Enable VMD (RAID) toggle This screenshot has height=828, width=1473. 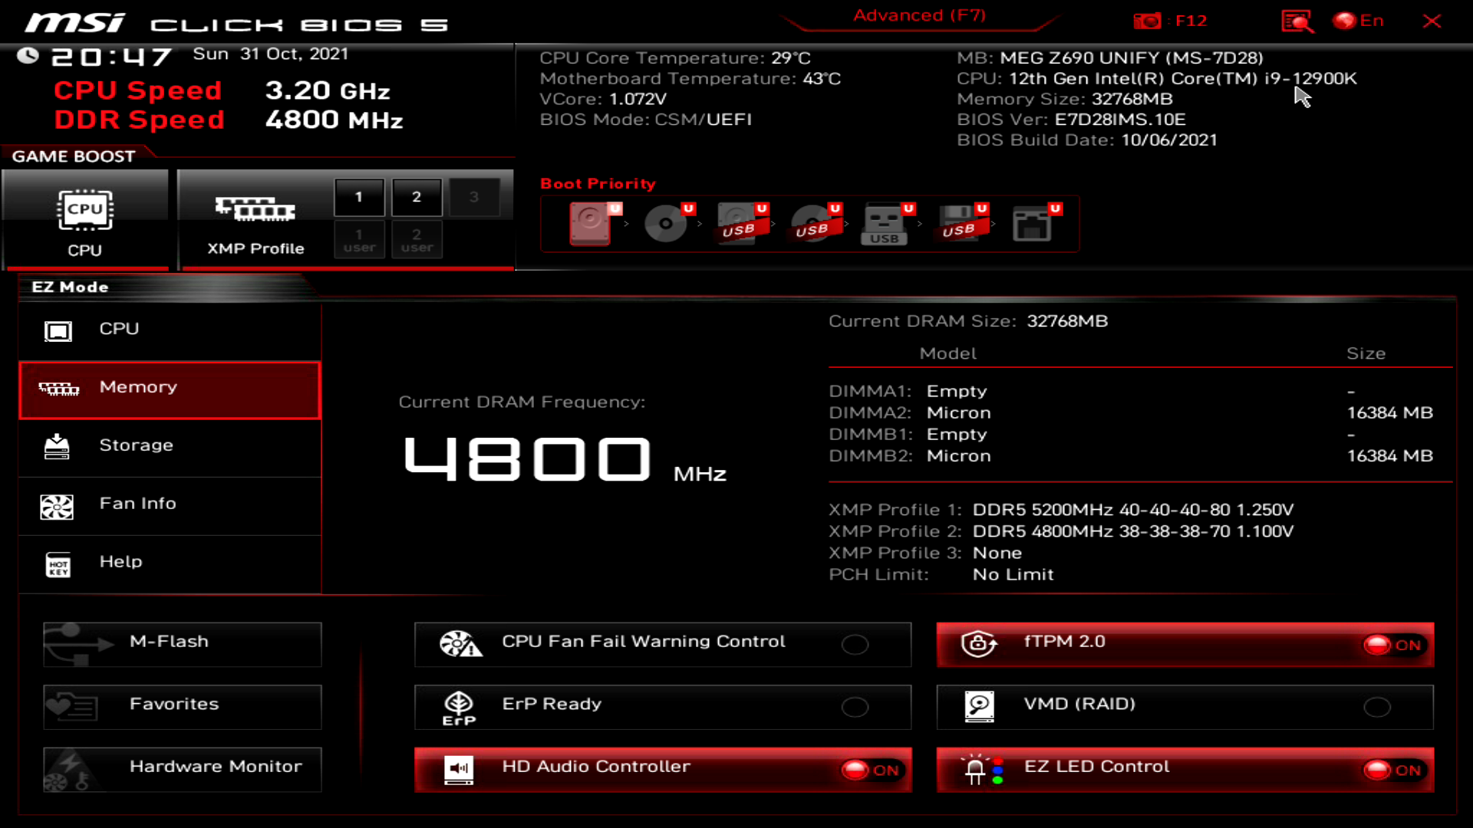click(x=1376, y=707)
